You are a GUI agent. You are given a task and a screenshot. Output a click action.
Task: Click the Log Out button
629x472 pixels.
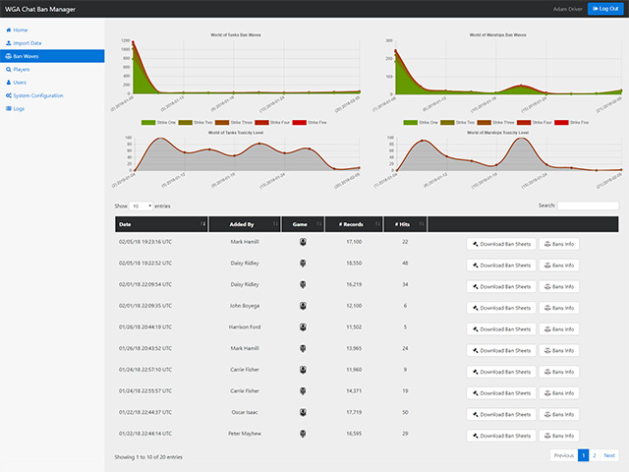(605, 8)
